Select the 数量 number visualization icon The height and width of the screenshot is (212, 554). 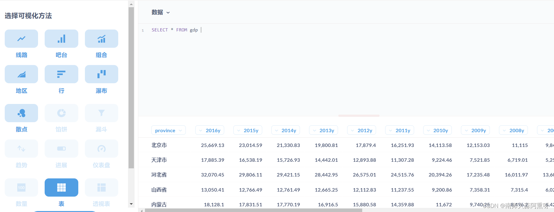tap(21, 188)
